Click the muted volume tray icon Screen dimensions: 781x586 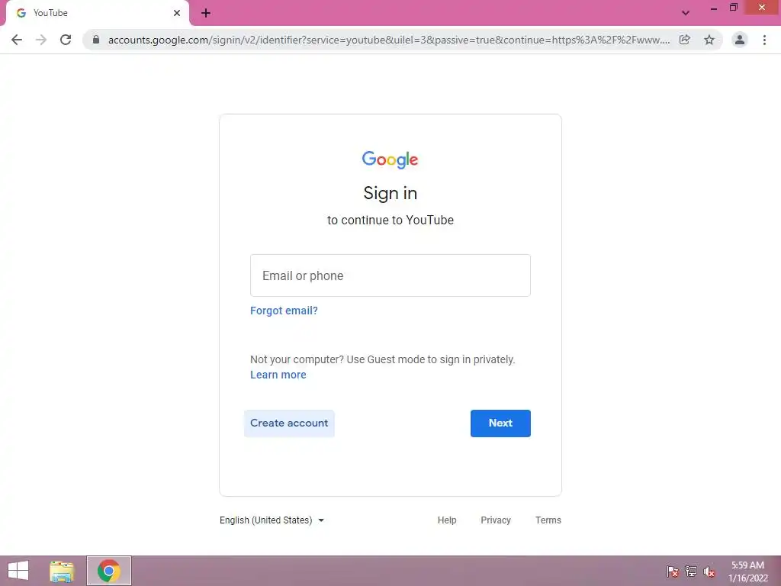coord(709,572)
